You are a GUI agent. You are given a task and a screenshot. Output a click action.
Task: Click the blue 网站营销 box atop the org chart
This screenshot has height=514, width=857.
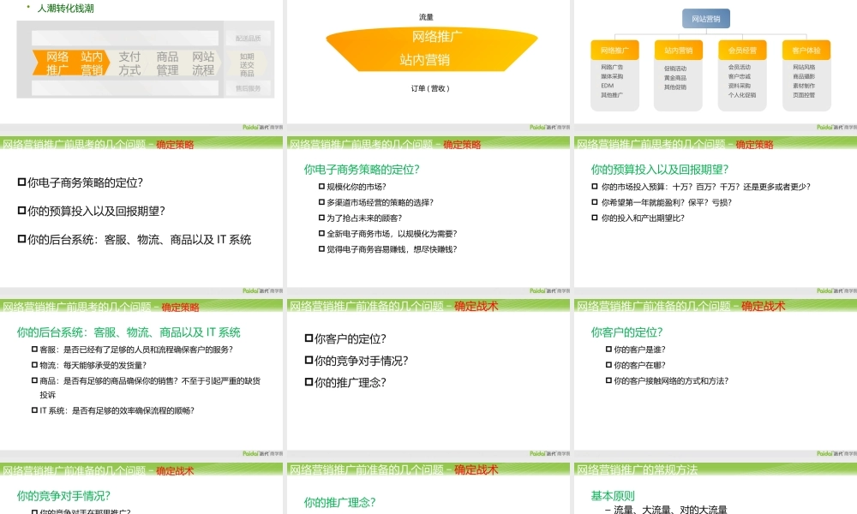pyautogui.click(x=705, y=18)
